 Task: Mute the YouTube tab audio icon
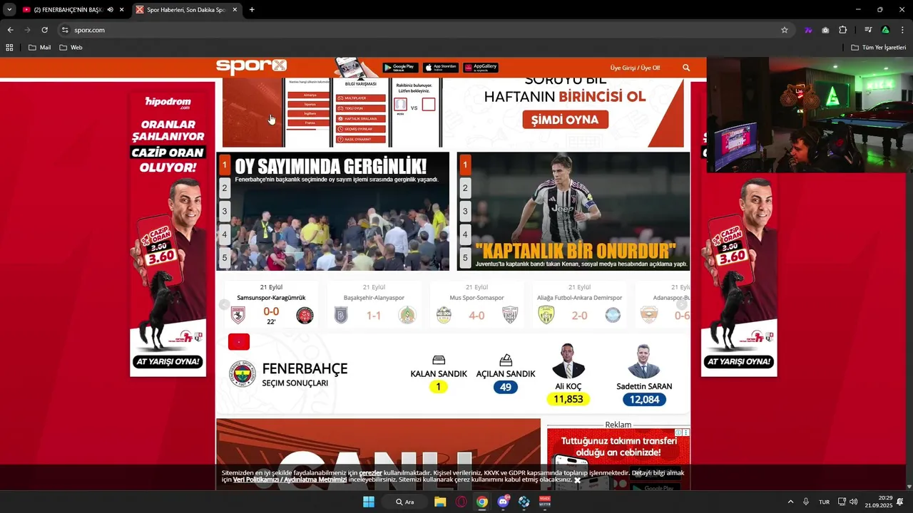click(x=110, y=10)
